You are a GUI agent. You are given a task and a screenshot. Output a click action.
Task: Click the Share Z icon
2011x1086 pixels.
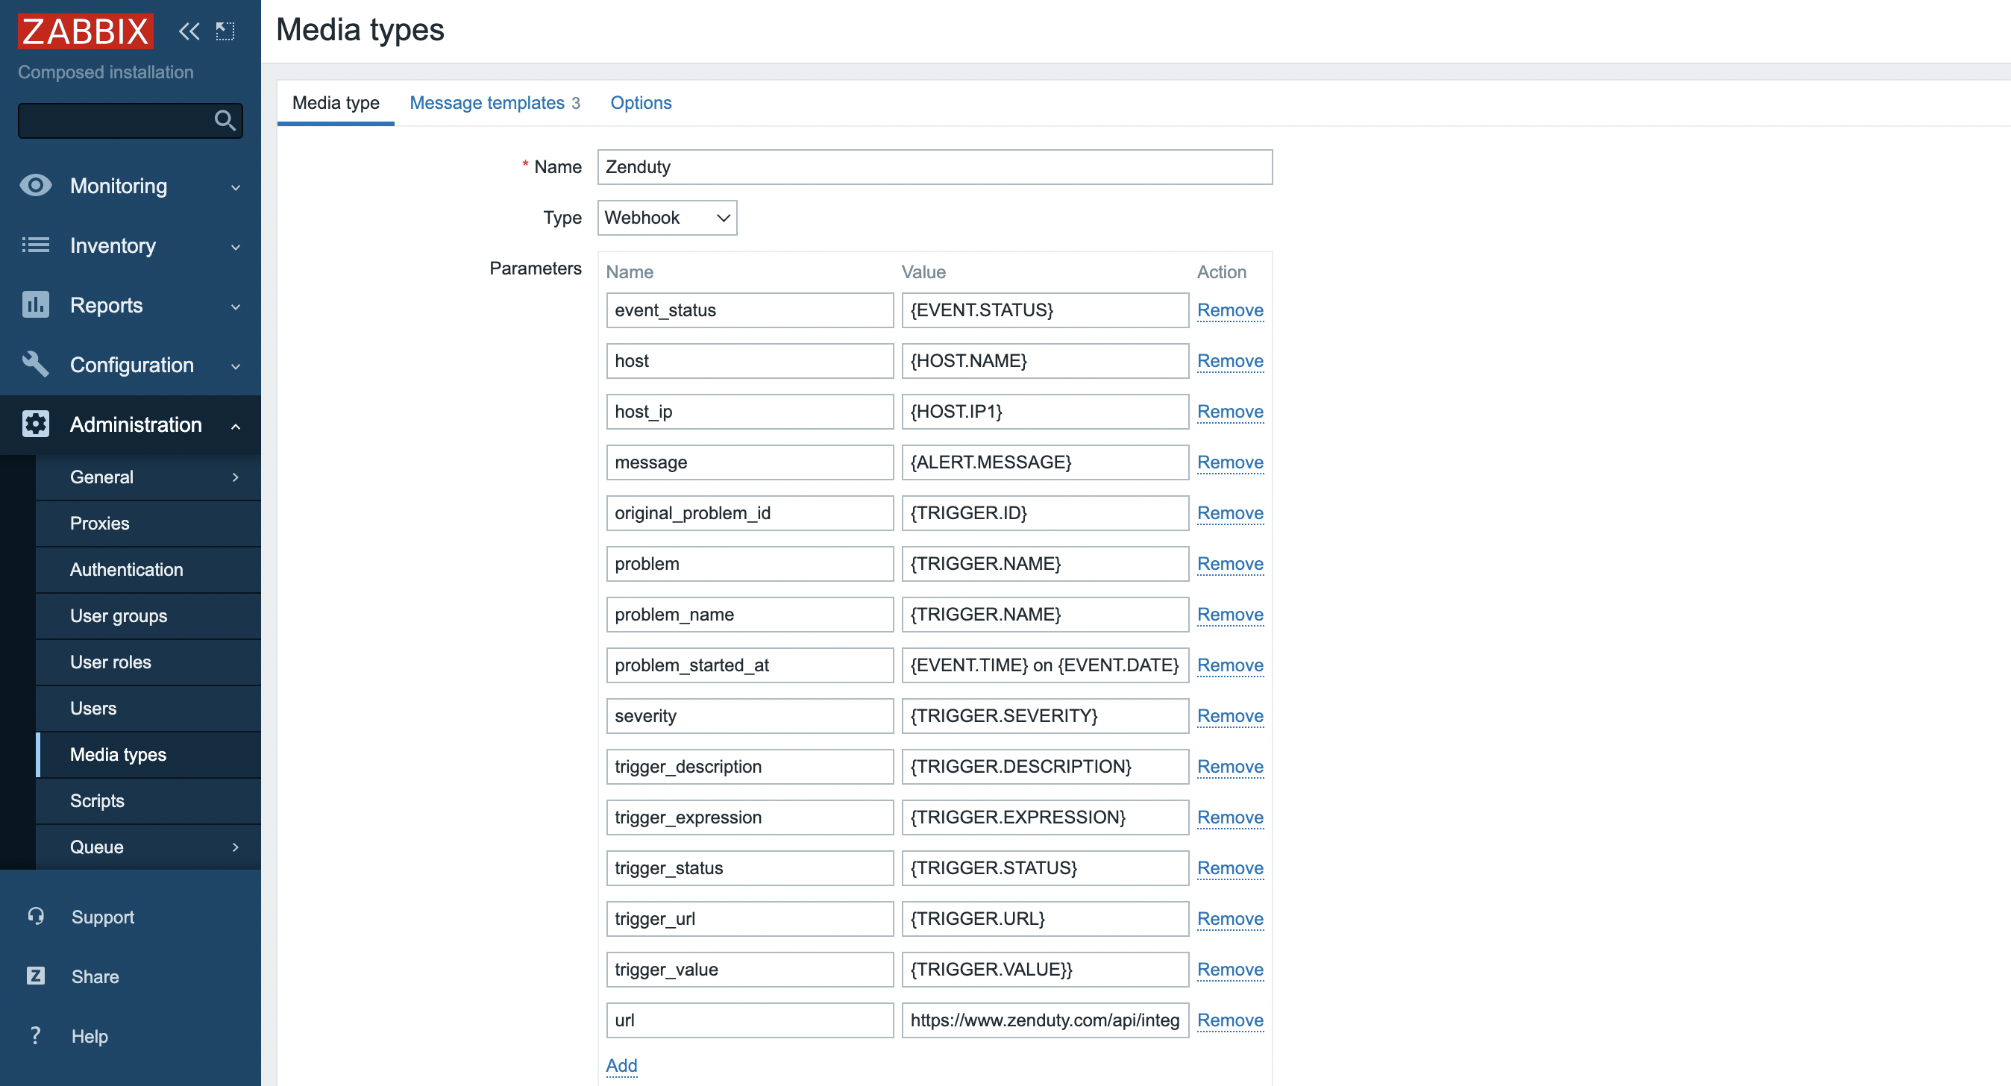[x=35, y=976]
